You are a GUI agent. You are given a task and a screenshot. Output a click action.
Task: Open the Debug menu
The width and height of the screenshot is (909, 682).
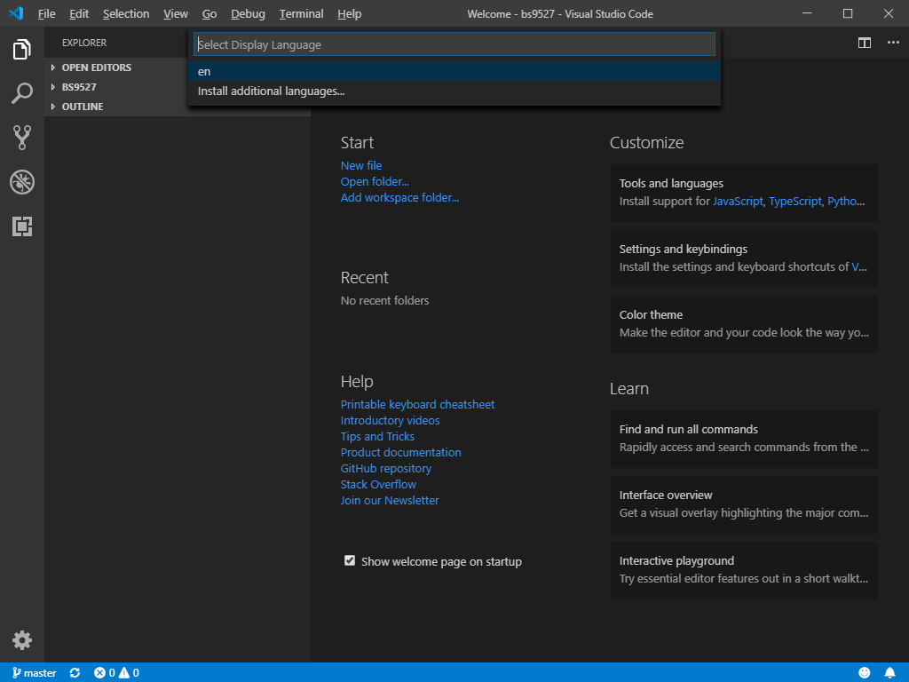[248, 13]
